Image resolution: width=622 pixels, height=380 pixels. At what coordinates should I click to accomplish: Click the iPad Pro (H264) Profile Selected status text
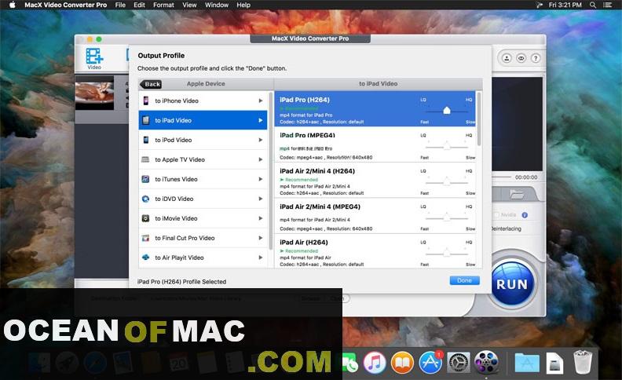click(x=181, y=282)
